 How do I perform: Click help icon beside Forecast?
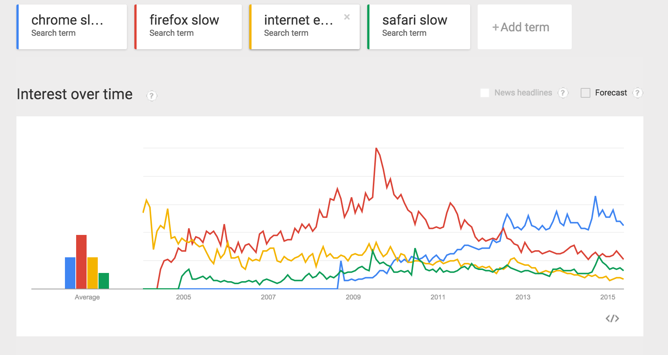click(x=637, y=93)
